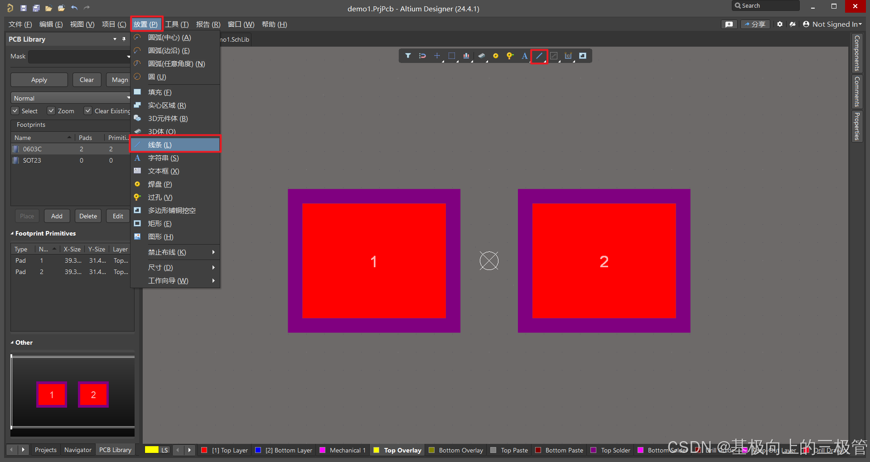Click the Altium Designer logo icon

click(x=10, y=8)
